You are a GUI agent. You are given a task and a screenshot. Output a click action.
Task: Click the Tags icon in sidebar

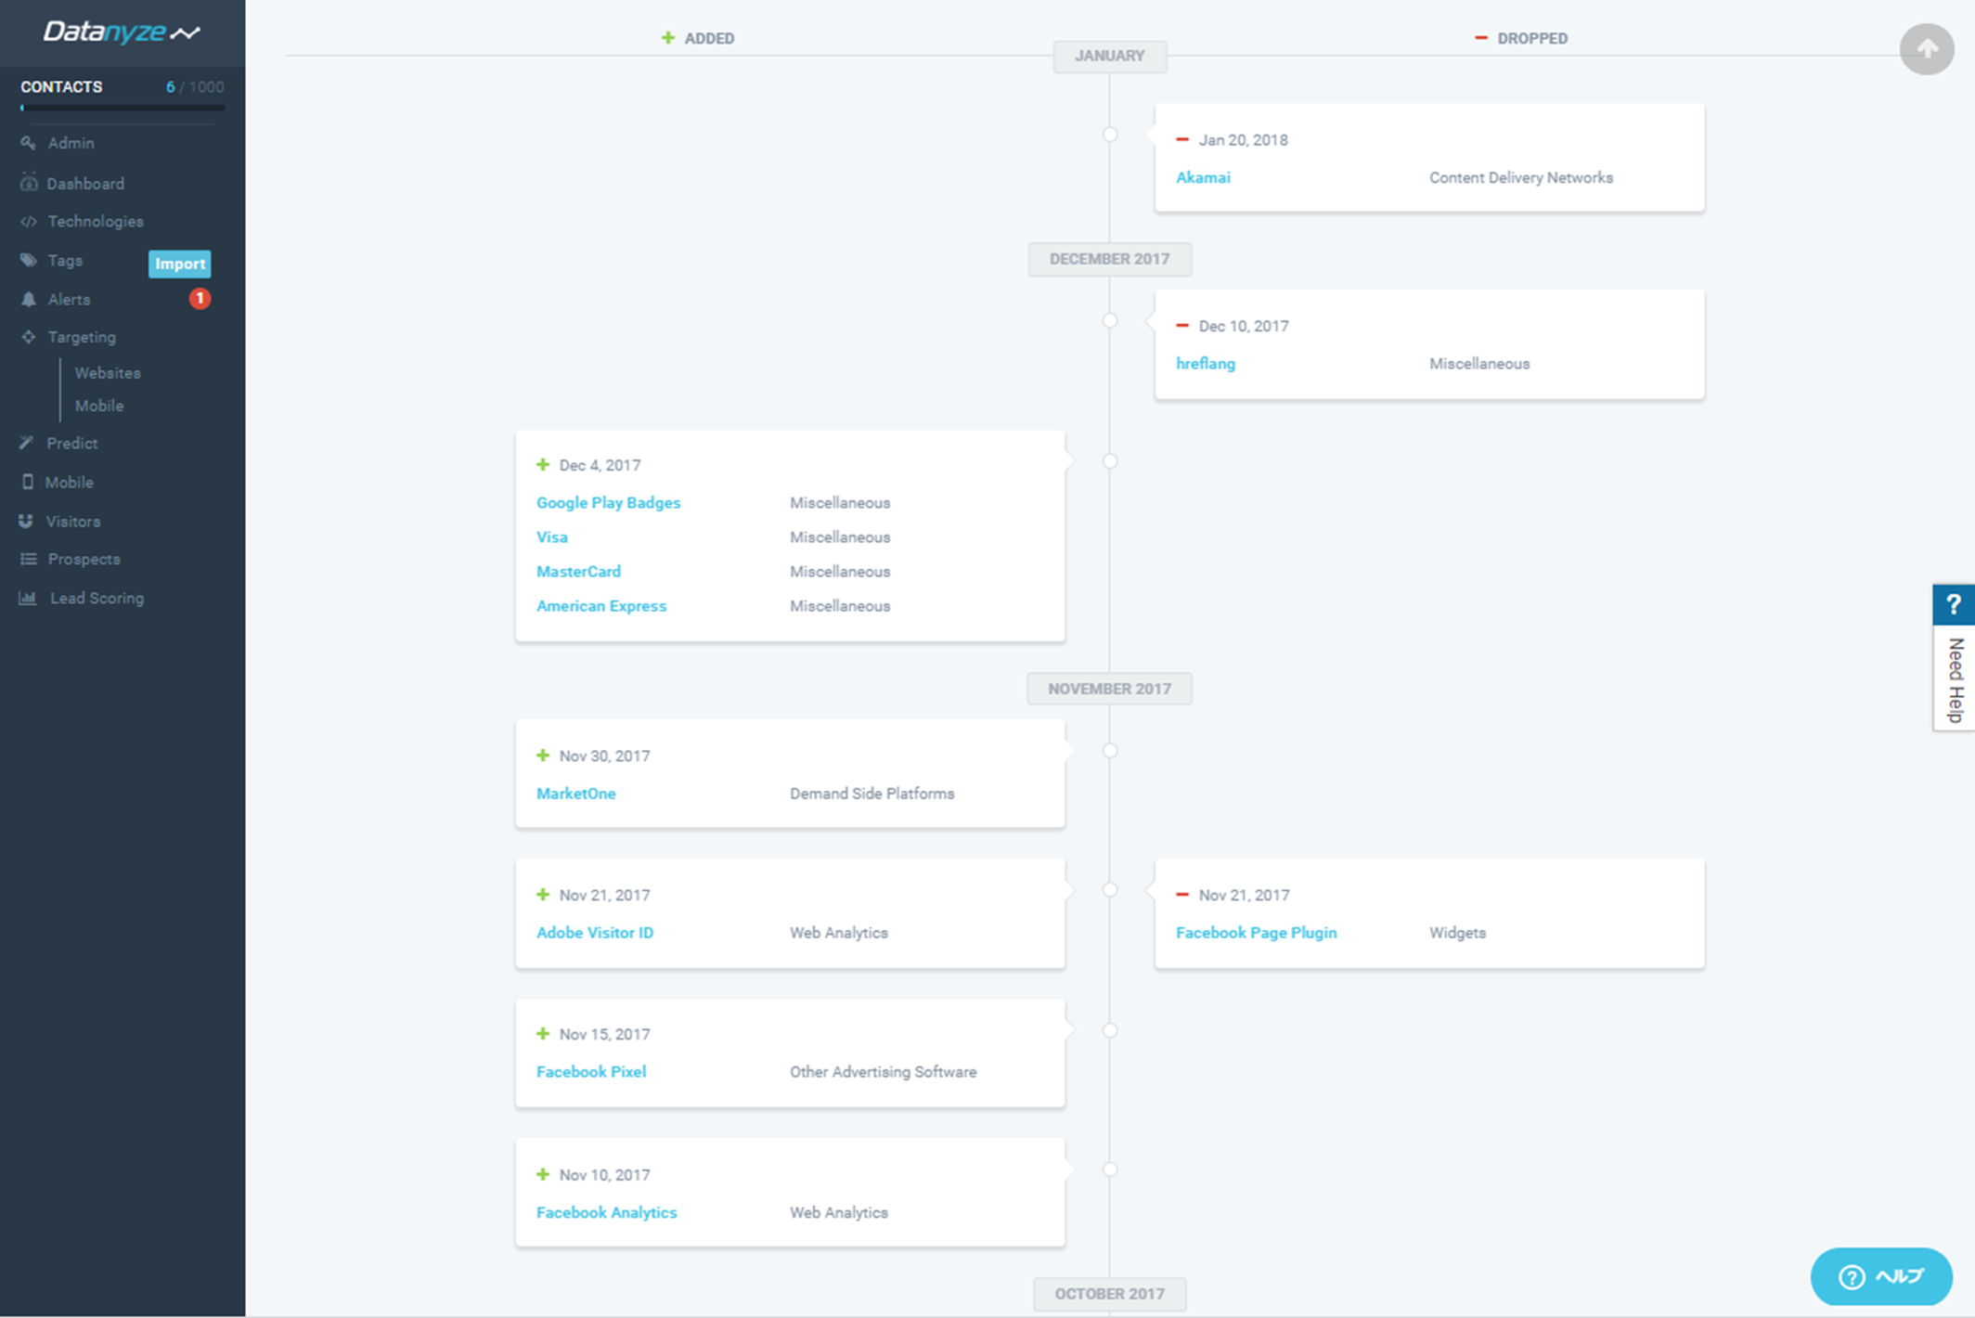pyautogui.click(x=29, y=260)
